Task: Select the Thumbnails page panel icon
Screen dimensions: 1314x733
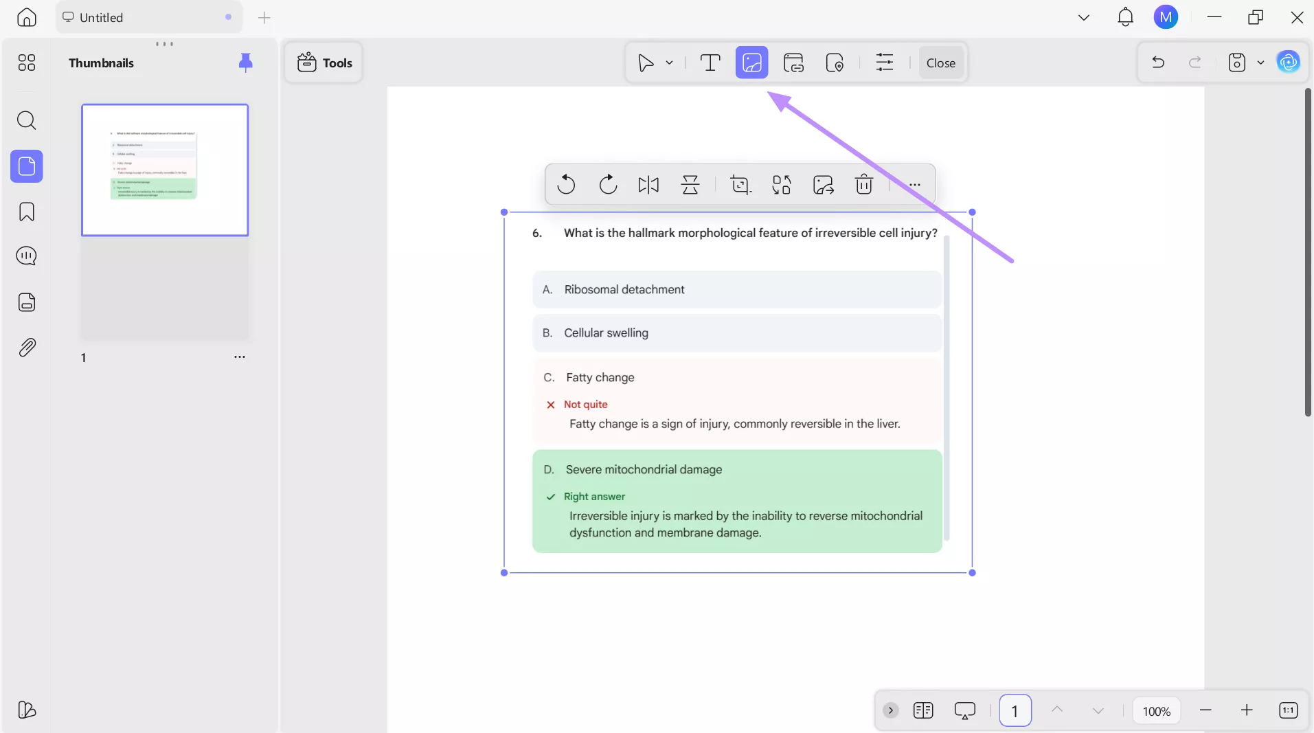Action: [x=27, y=166]
